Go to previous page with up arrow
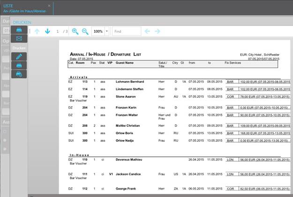 pos(37,31)
